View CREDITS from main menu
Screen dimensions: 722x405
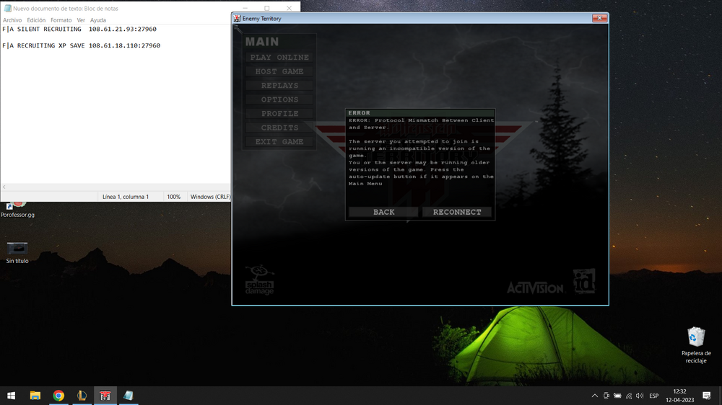[279, 128]
